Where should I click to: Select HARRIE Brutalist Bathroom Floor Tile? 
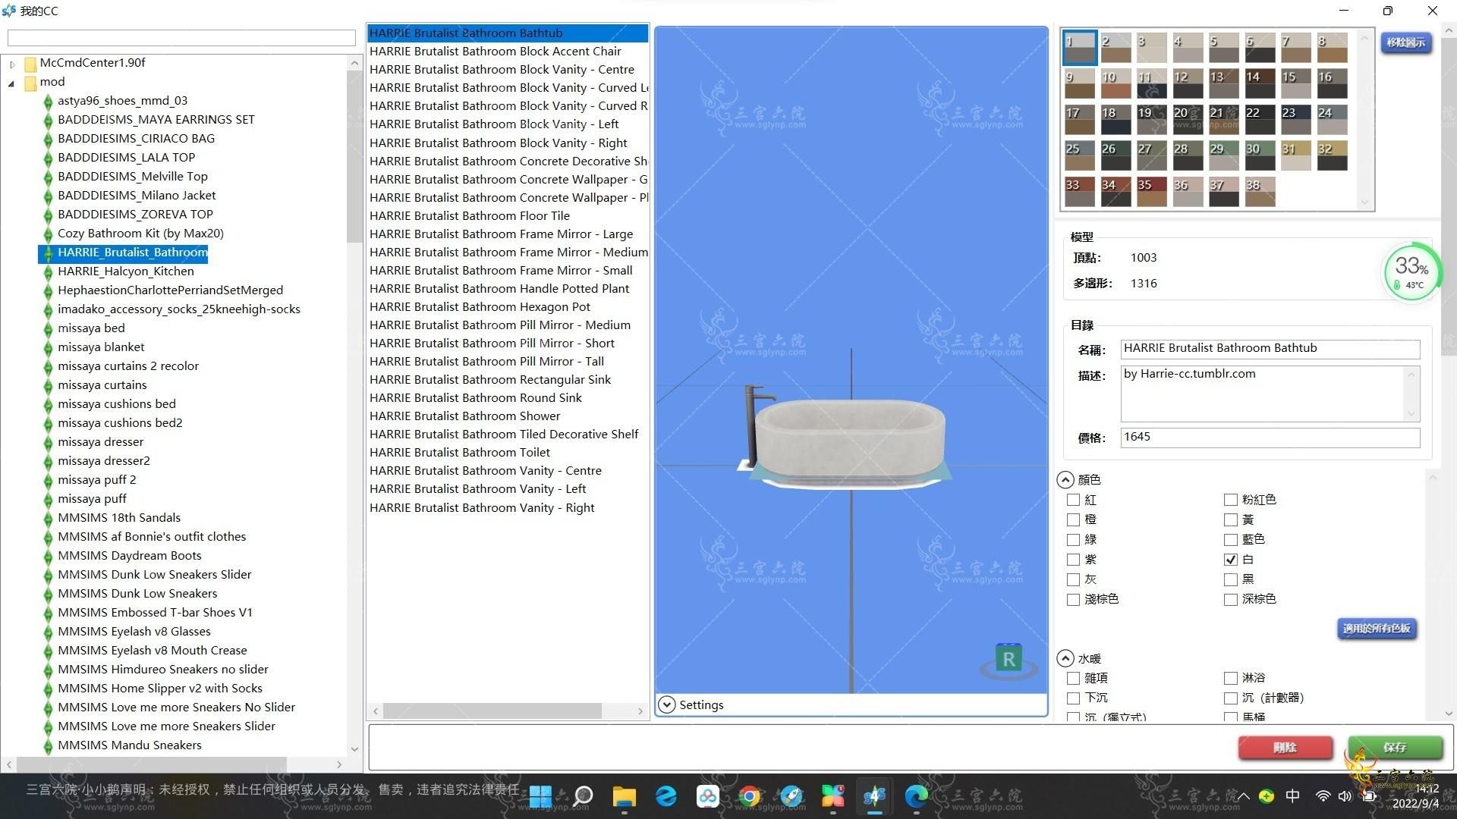tap(470, 216)
